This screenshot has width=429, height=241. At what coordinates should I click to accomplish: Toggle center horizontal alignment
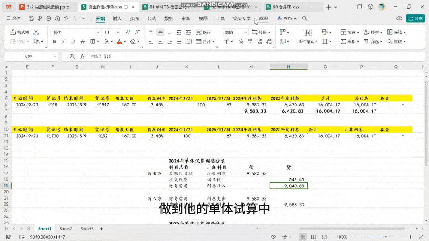(160, 42)
